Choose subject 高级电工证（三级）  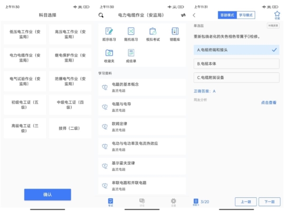click(x=25, y=128)
